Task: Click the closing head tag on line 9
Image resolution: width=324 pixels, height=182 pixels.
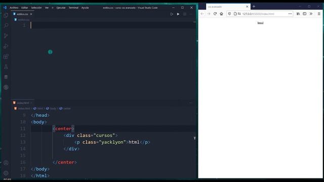Action: tap(40, 115)
